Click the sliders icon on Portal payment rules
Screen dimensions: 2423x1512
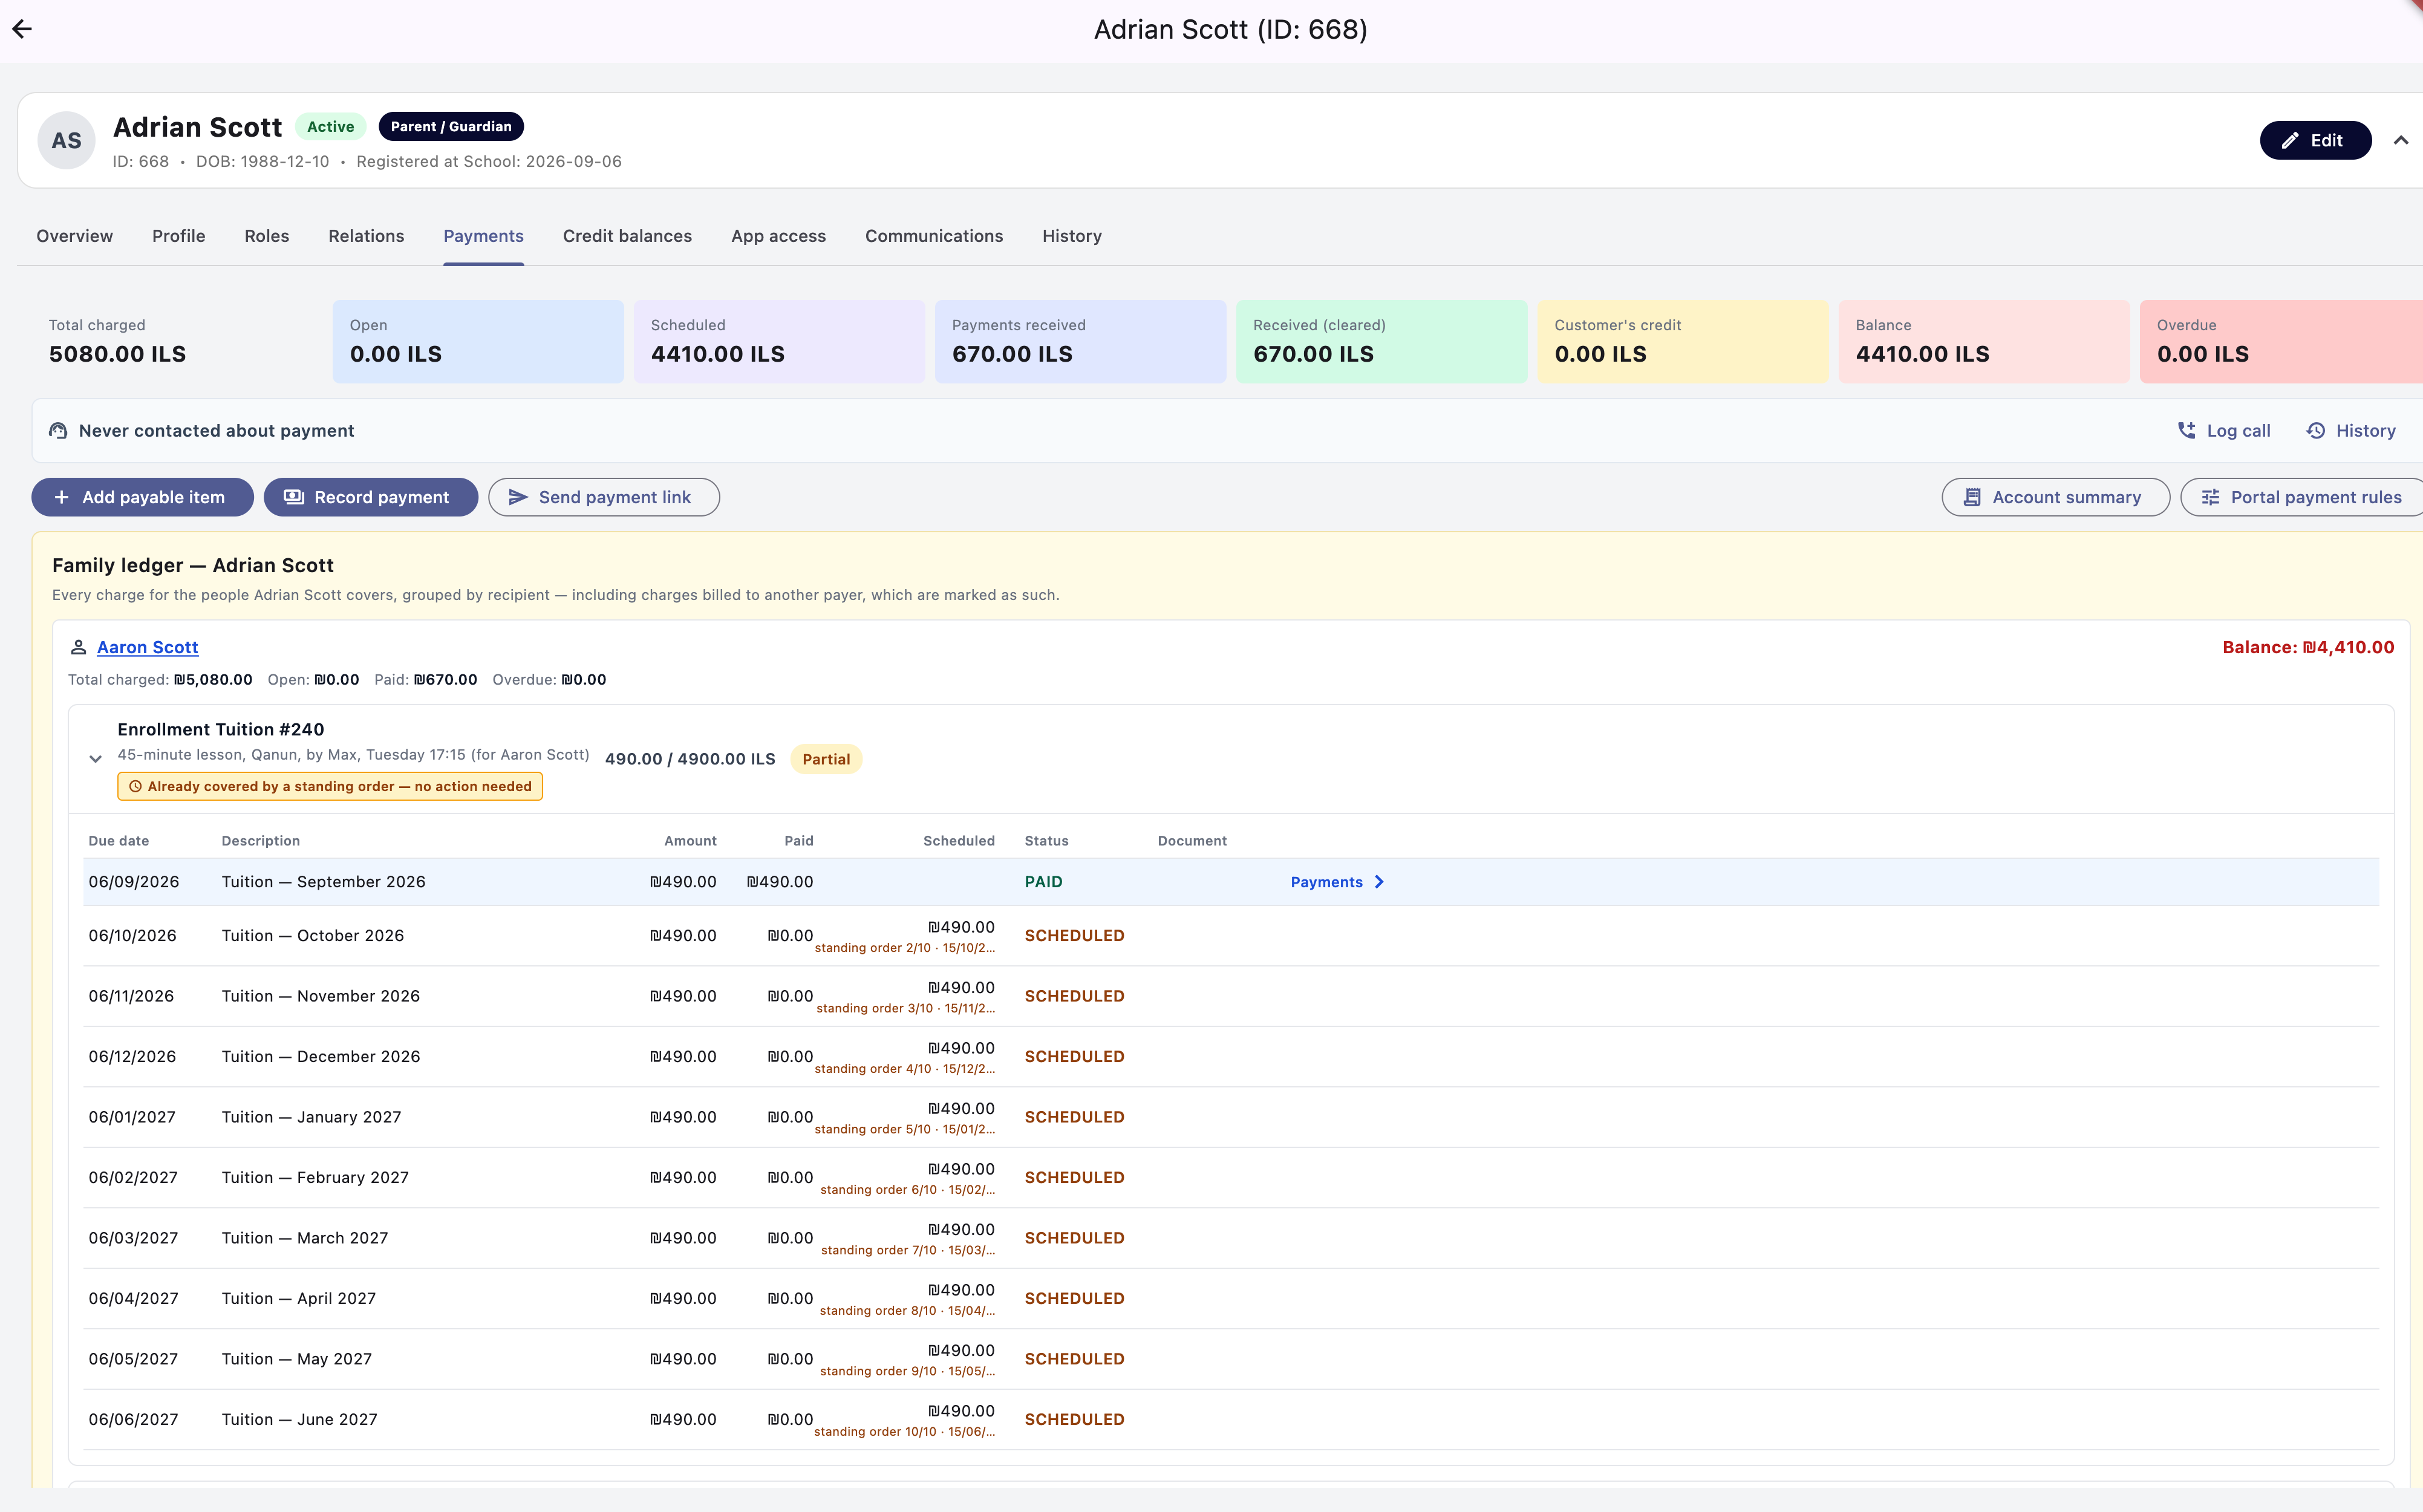click(2210, 498)
